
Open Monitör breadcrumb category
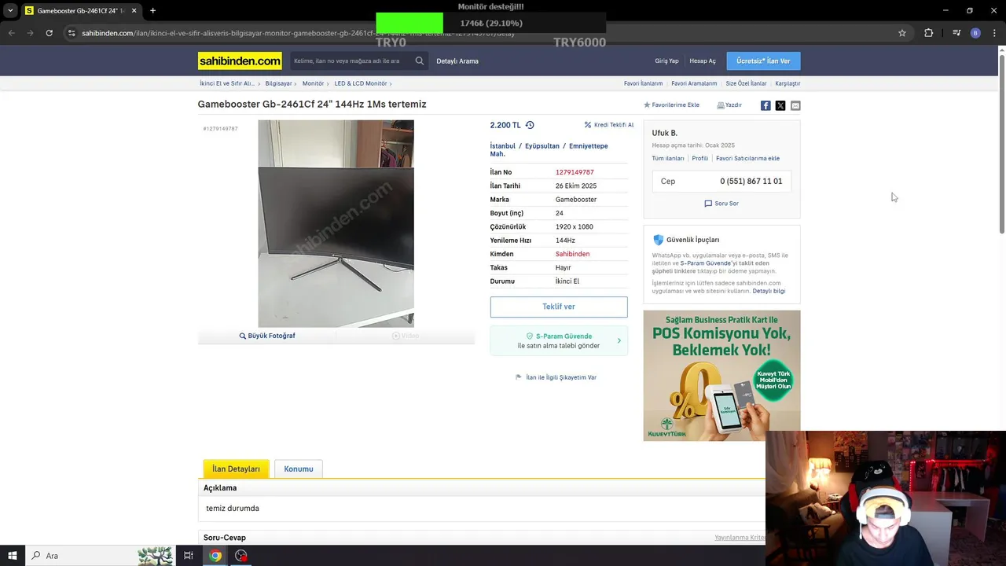[x=313, y=83]
